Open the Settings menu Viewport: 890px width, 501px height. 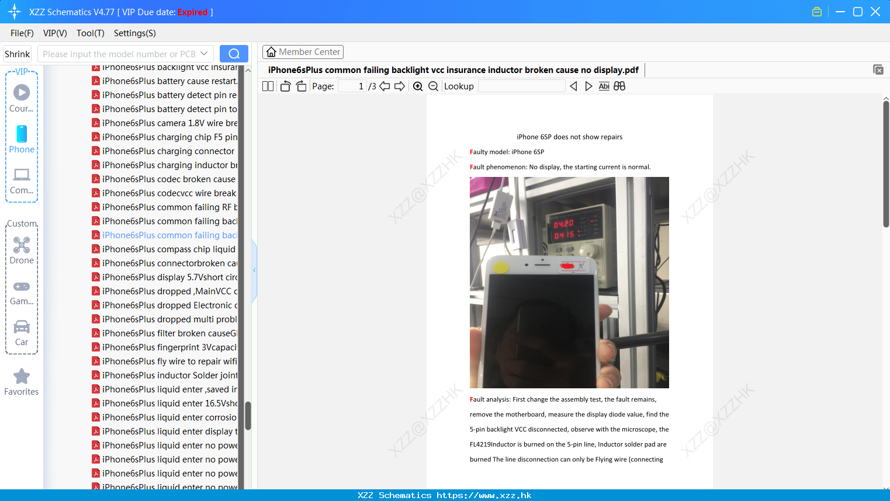[x=135, y=33]
